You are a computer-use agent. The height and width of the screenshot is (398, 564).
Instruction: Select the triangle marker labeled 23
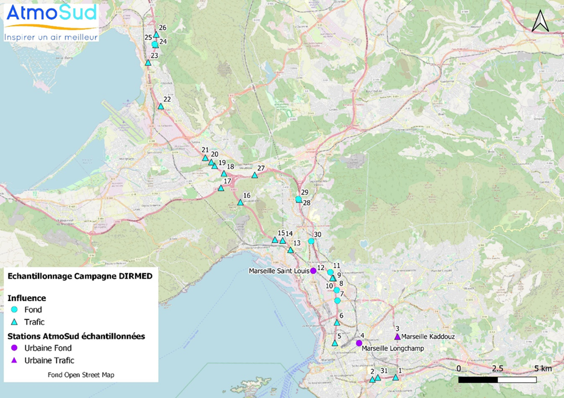(148, 63)
